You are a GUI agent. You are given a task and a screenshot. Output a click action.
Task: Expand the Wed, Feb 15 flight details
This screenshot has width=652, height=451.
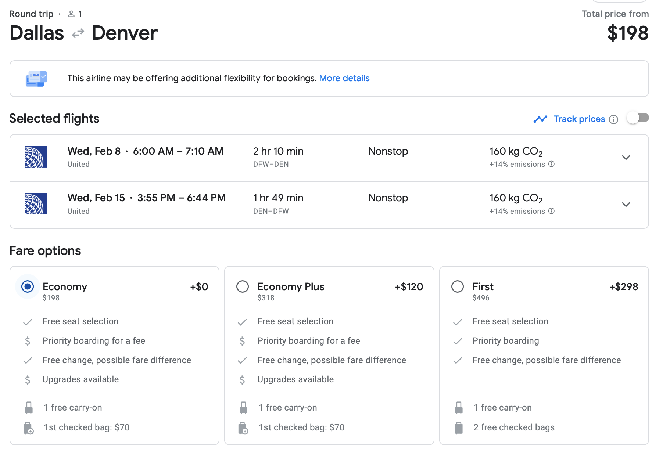pyautogui.click(x=626, y=205)
